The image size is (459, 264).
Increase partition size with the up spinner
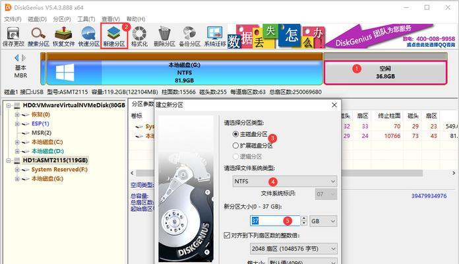tap(304, 218)
